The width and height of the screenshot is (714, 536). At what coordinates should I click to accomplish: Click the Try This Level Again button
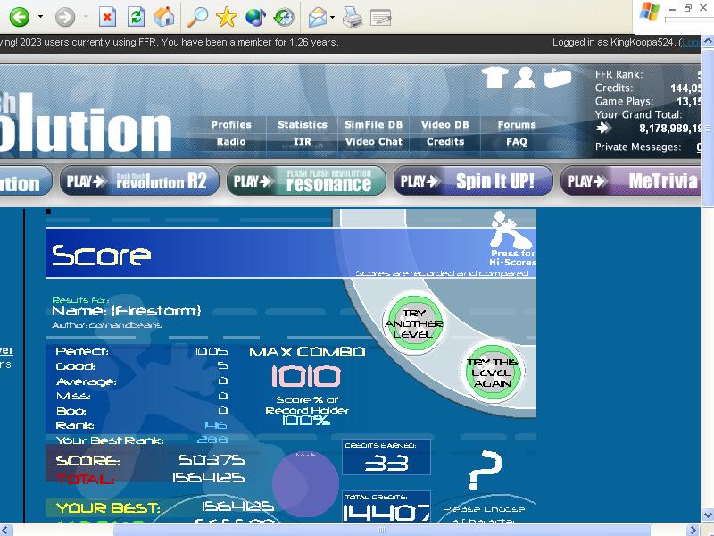tap(493, 372)
